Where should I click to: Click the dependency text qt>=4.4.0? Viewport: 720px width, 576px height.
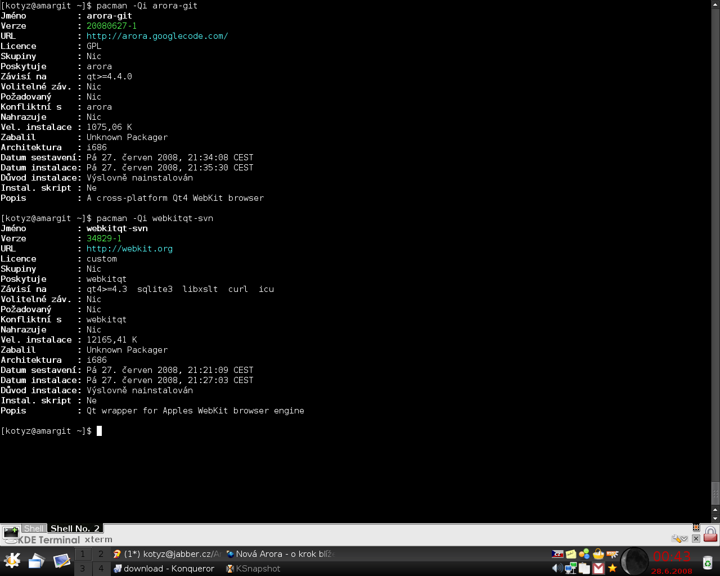click(109, 76)
